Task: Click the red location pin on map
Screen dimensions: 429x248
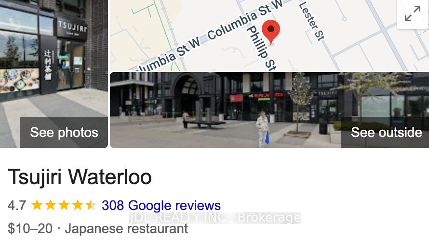Action: 271,32
